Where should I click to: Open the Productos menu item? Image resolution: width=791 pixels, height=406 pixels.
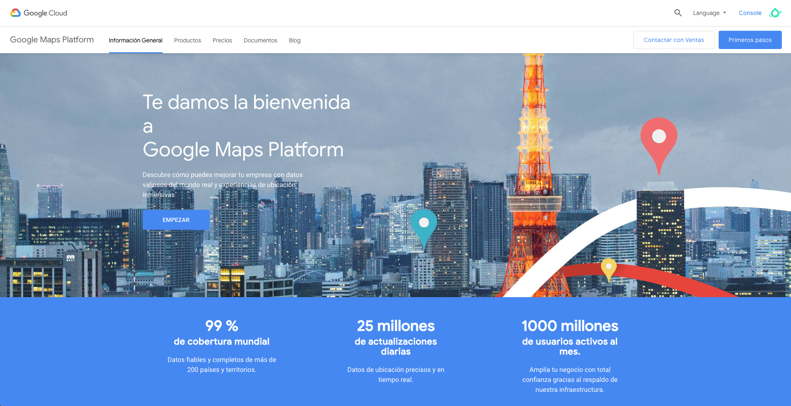[x=188, y=40]
